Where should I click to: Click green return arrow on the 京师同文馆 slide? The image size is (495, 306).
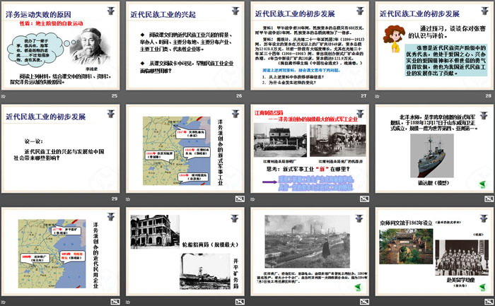point(482,287)
